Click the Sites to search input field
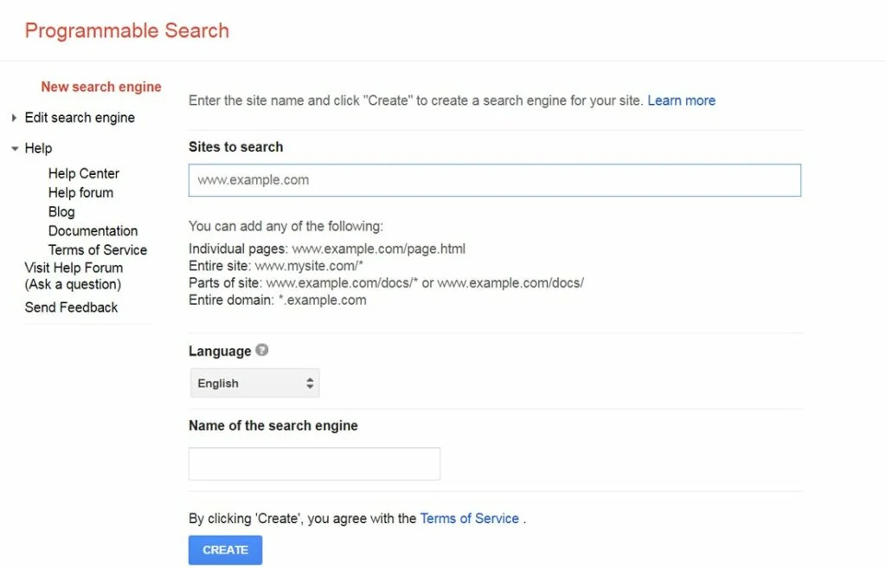 point(494,180)
